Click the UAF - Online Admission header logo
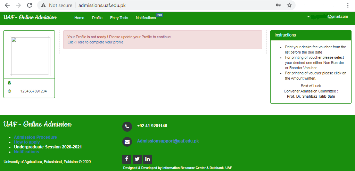Screen dimensions: 355x171 coord(30,17)
